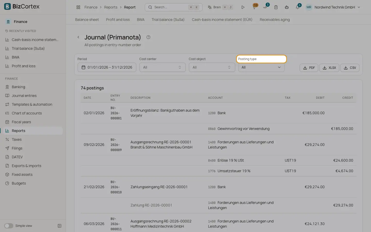This screenshot has width=371, height=232.
Task: Switch to the Receivables aging tab
Action: pos(275,20)
